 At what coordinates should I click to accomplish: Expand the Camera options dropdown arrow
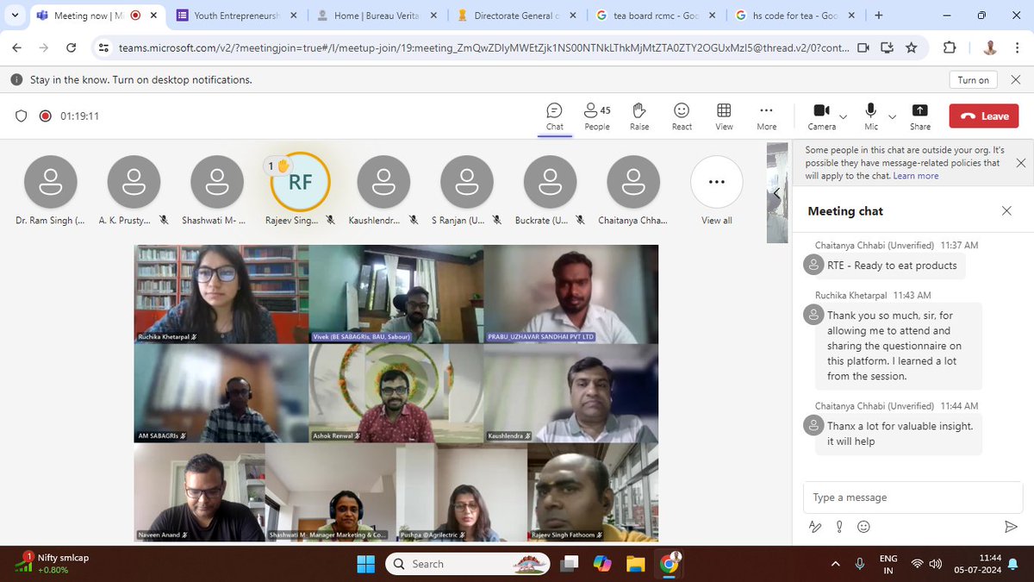click(x=844, y=116)
